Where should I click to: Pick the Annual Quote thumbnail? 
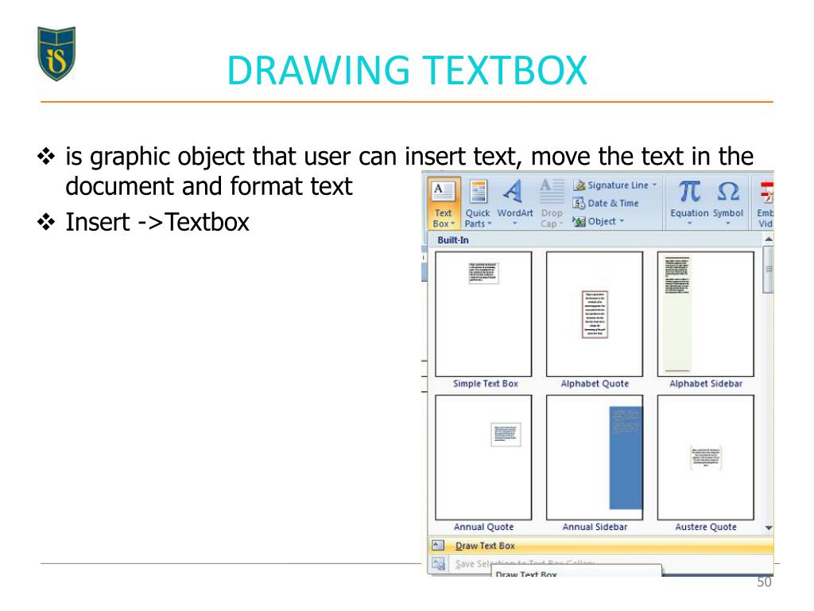483,457
